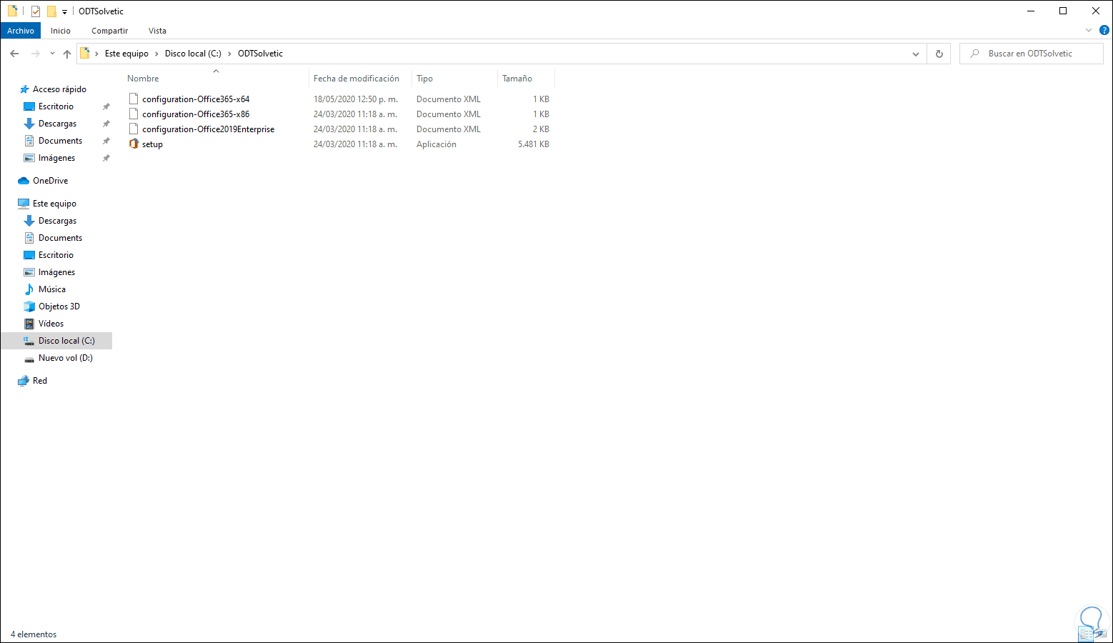The width and height of the screenshot is (1113, 643).
Task: Expand the minimize-ribbon chevron near Help
Action: tap(1089, 30)
